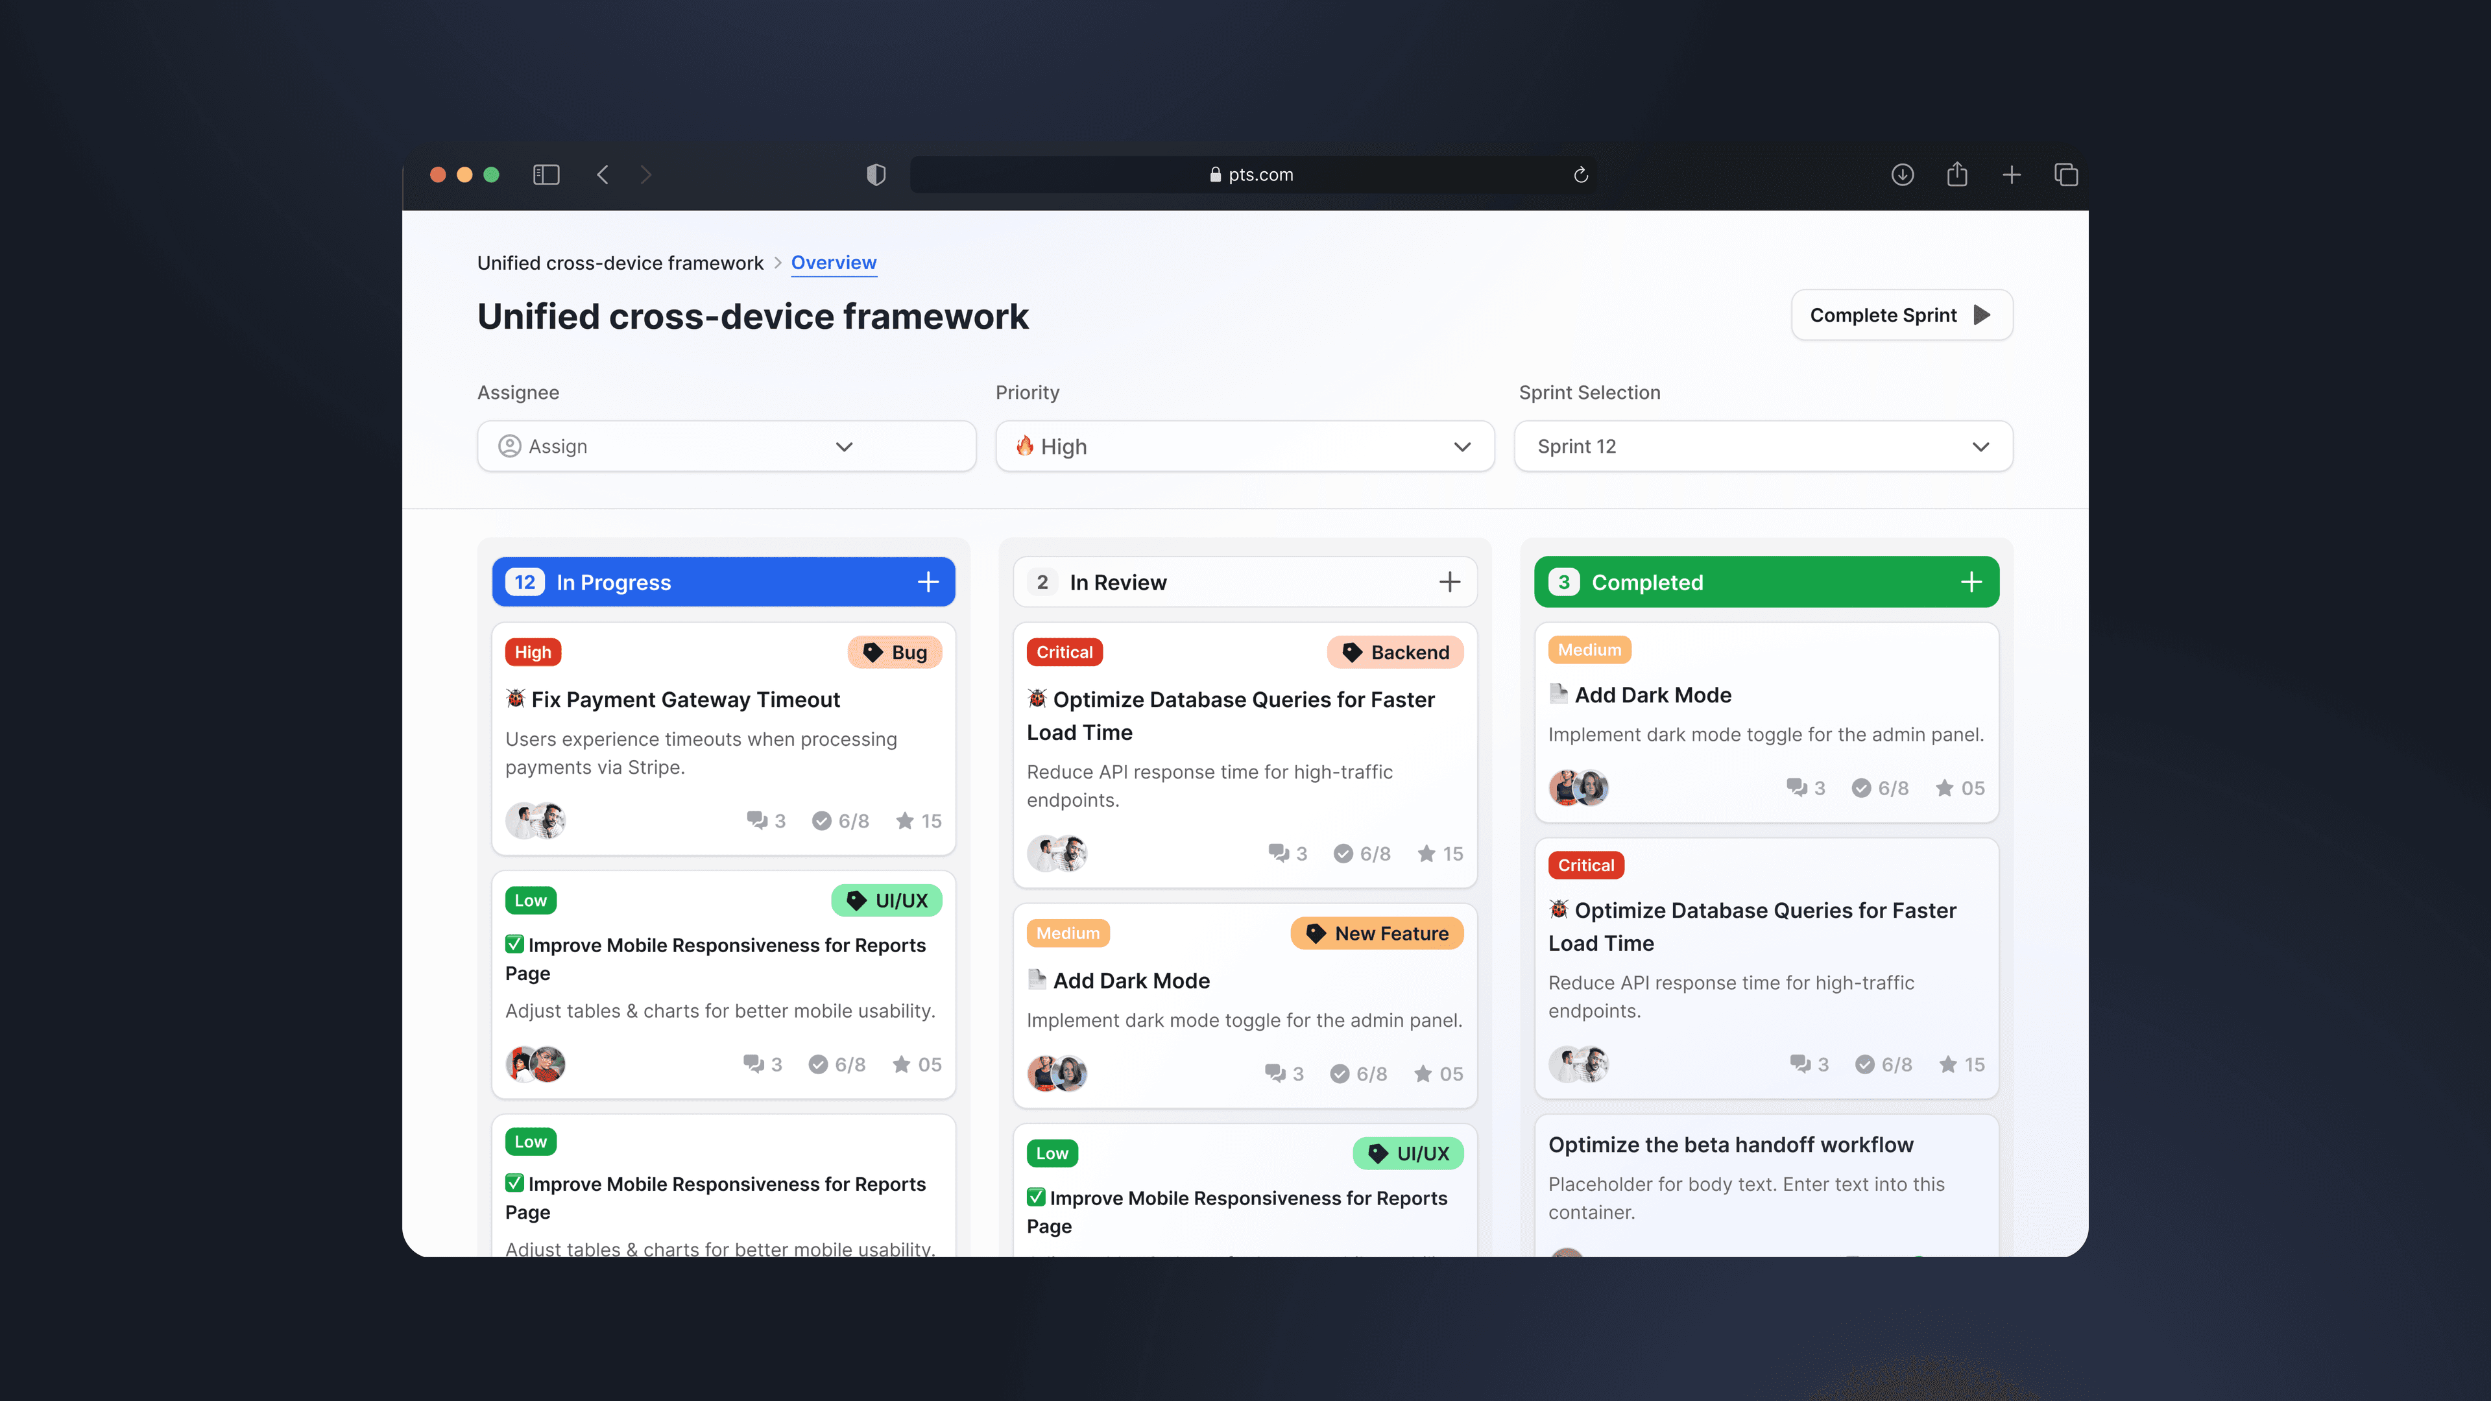Add a card to In Review
Screen dimensions: 2491x1401
1449,582
